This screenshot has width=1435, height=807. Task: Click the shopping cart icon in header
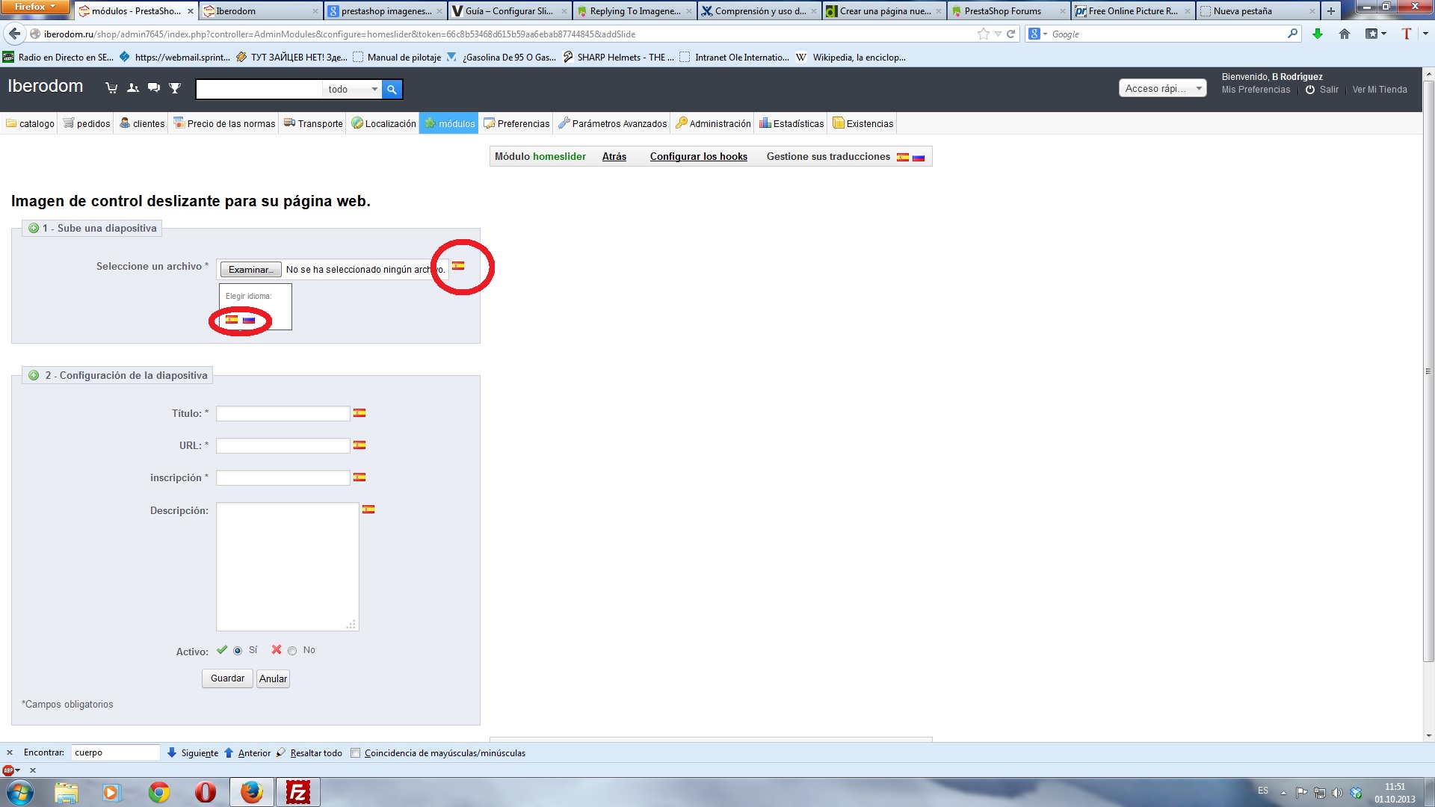click(111, 88)
